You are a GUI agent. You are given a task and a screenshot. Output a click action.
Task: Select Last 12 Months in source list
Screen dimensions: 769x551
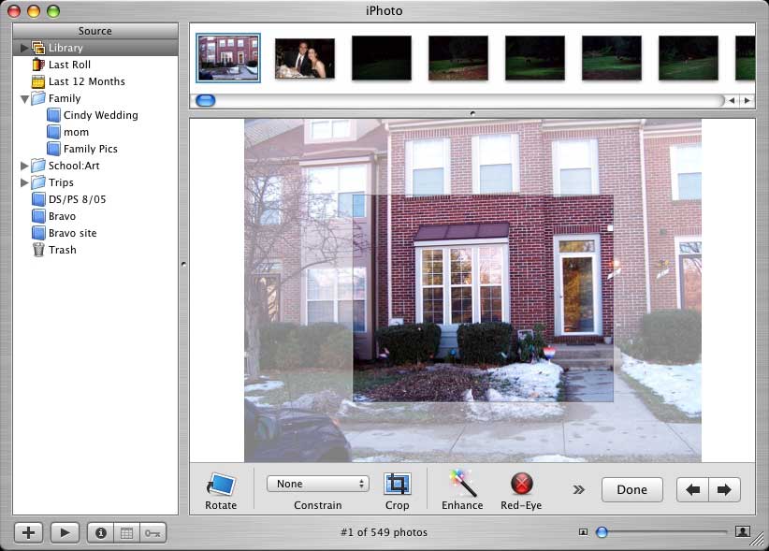click(x=86, y=81)
